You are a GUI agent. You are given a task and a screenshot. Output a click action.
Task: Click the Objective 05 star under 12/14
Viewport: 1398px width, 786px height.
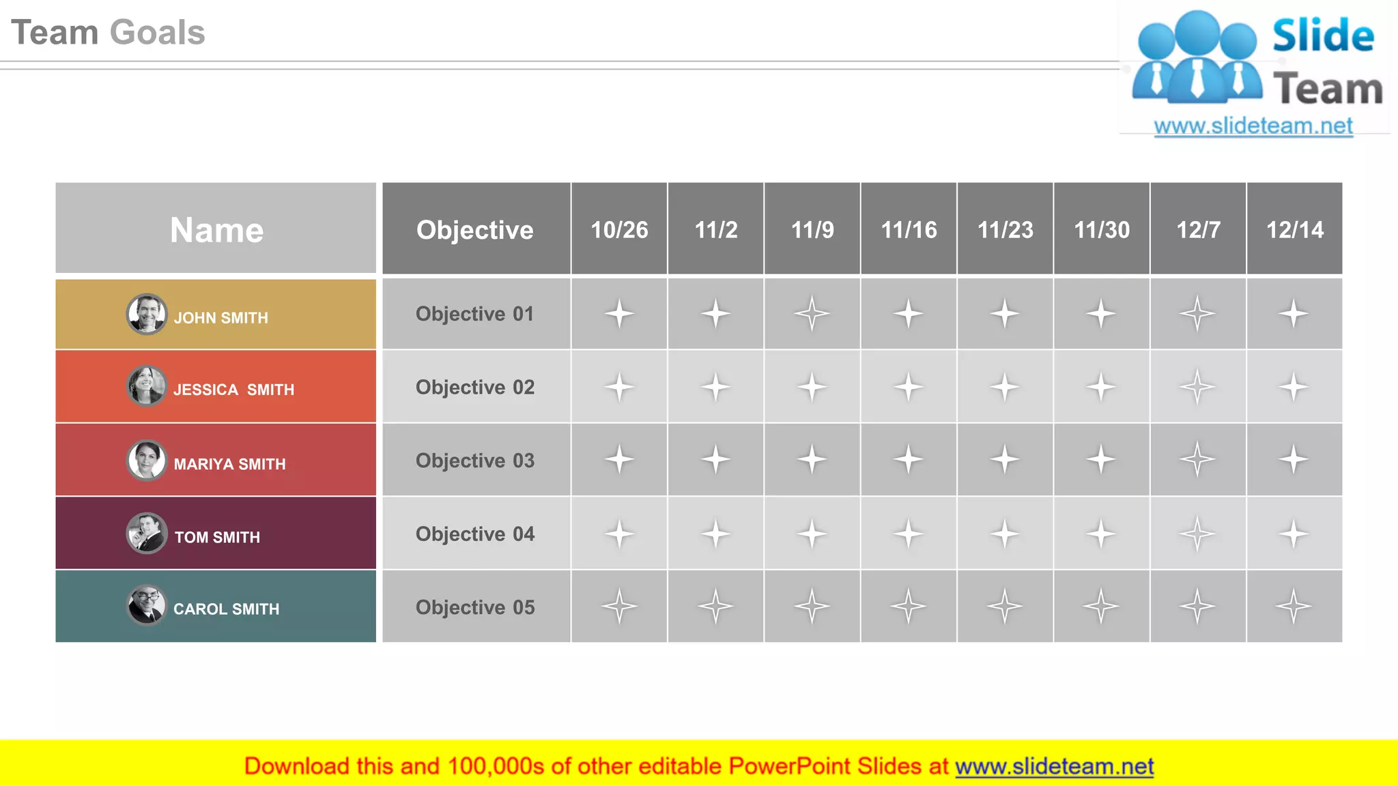coord(1294,606)
